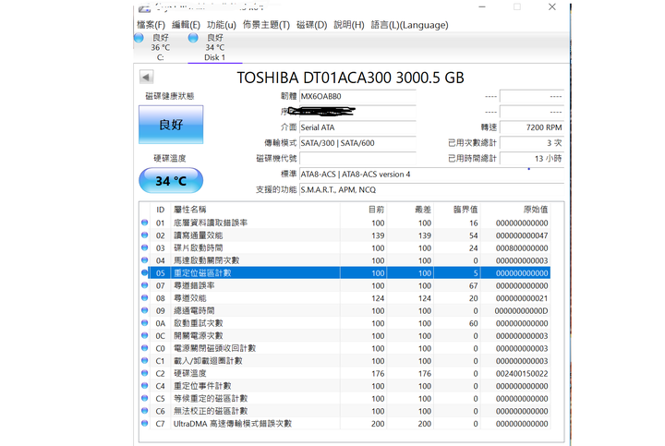Select the UltraDMA 高速傳輸模式錯誤次數 row
The width and height of the screenshot is (665, 446).
click(x=345, y=424)
